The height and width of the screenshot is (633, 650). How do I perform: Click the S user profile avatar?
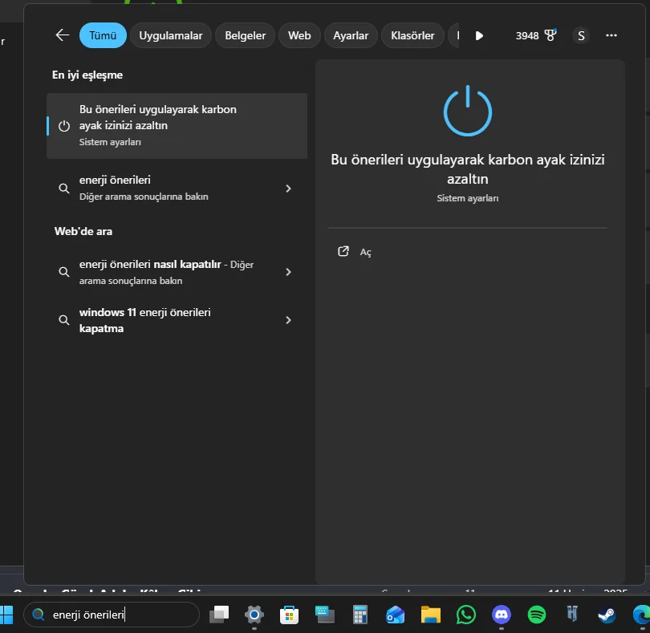point(581,35)
